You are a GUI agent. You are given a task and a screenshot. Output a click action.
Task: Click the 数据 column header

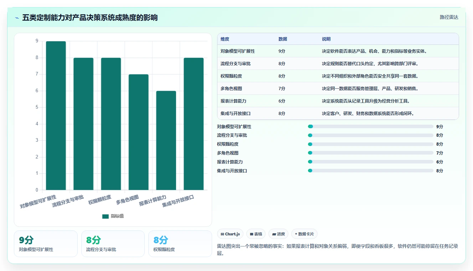click(283, 39)
